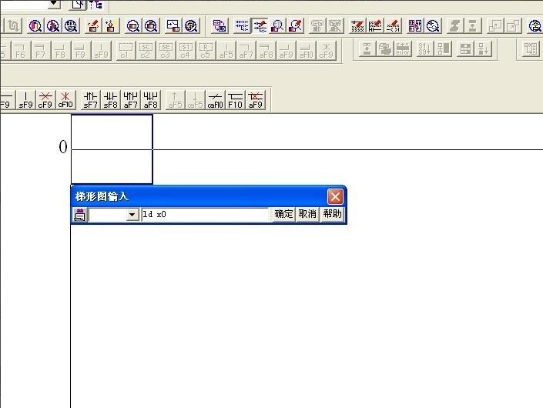Select the cF9 delete horizontal line tool
Image resolution: width=543 pixels, height=408 pixels.
click(45, 101)
